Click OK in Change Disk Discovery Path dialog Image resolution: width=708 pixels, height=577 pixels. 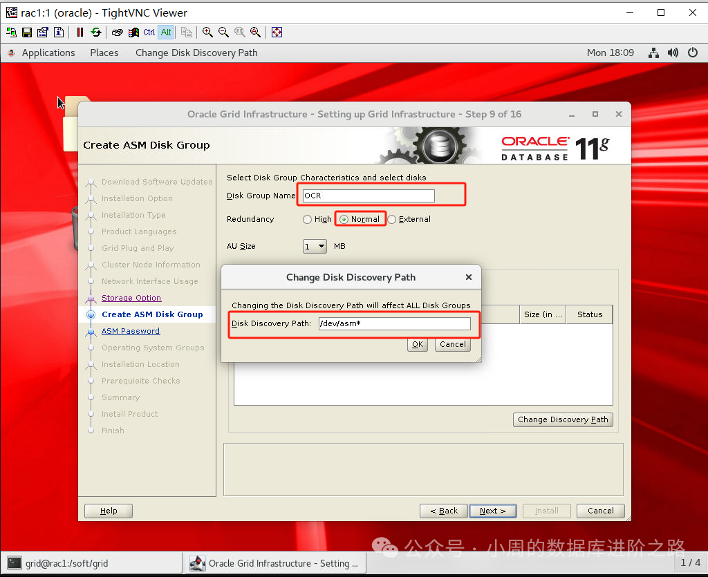click(x=418, y=344)
